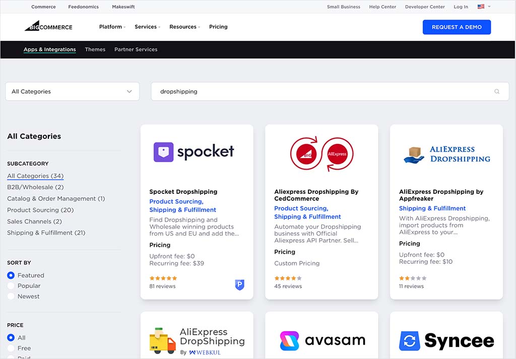516x359 pixels.
Task: Expand the Platform menu
Action: coord(112,27)
